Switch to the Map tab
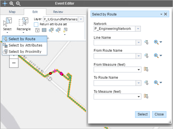Viewport: 173px width, 129px height. 12,12
